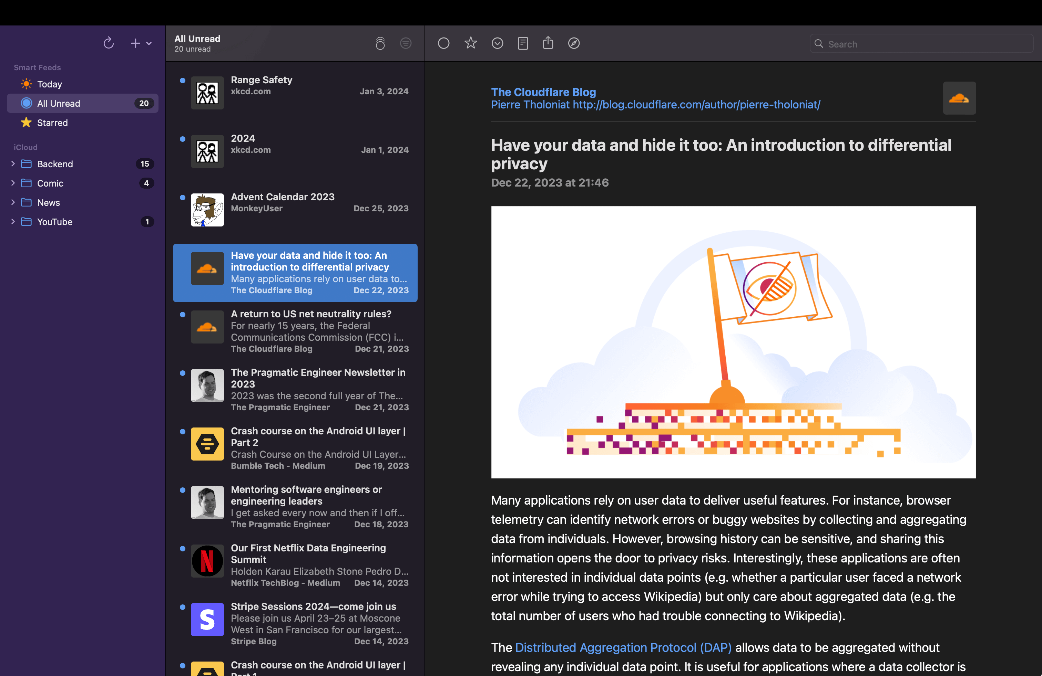Mark all as read in All Unread header
1042x676 pixels.
[380, 43]
